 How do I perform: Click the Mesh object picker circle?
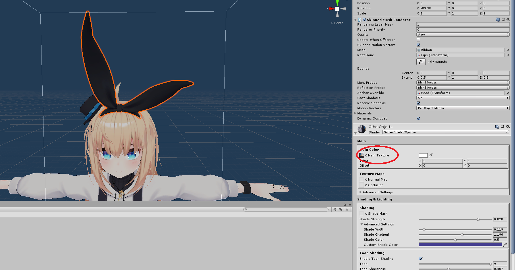tap(508, 50)
